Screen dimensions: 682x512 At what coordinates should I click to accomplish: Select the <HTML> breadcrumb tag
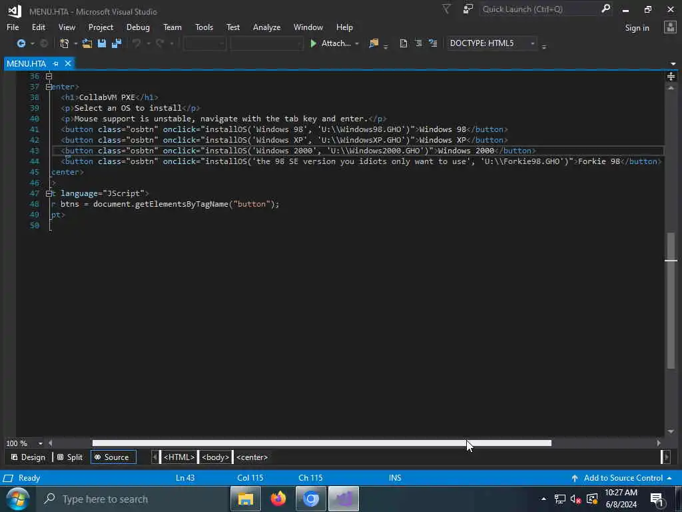pyautogui.click(x=178, y=457)
